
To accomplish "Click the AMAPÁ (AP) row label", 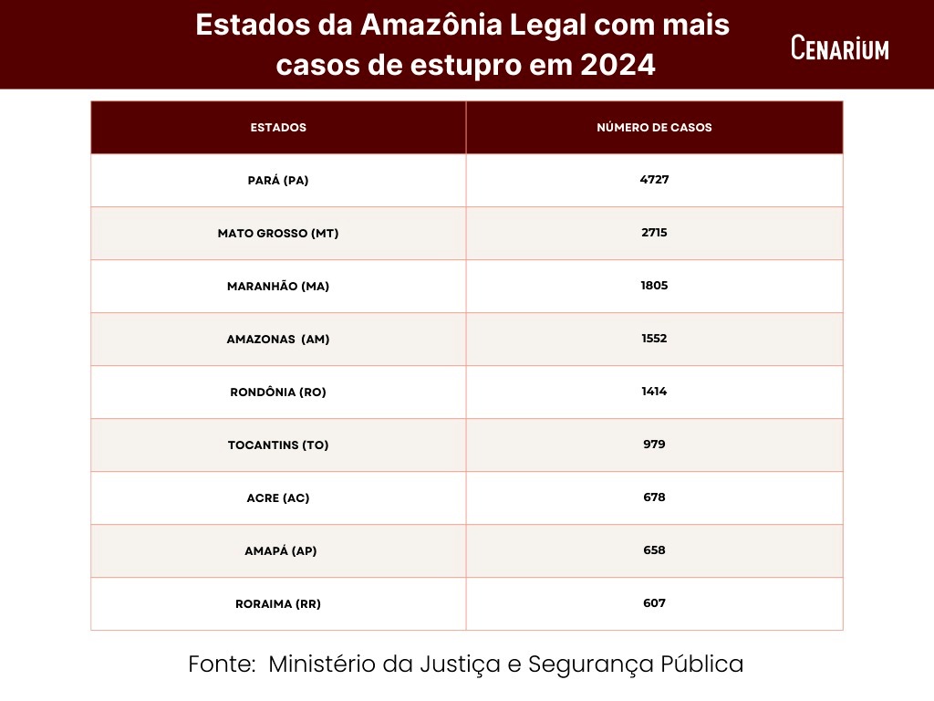I will [278, 551].
